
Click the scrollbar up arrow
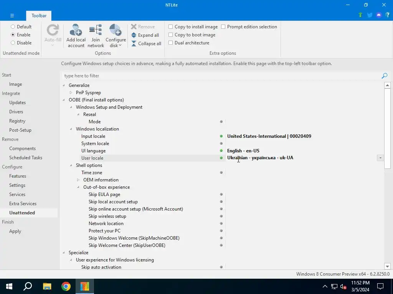click(387, 85)
